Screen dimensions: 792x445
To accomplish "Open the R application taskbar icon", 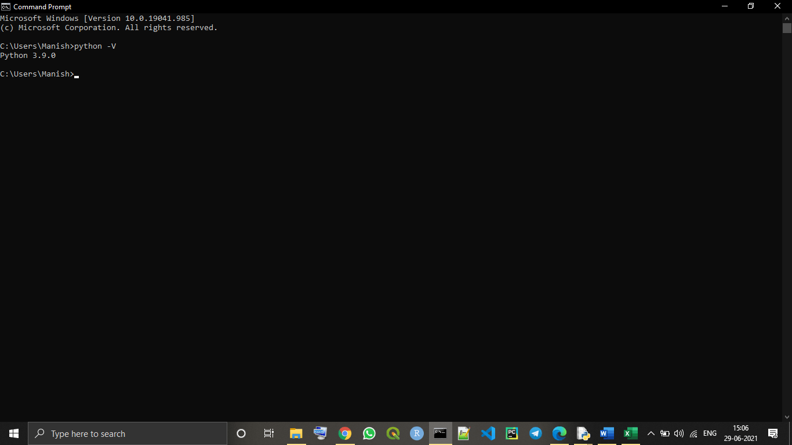I will [416, 433].
